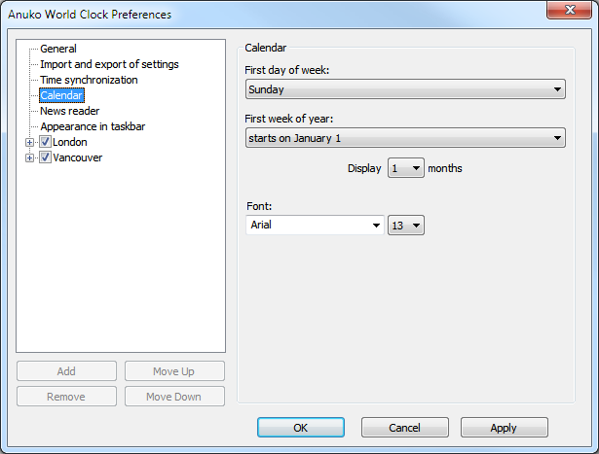Open Appearance in taskbar settings
Screen dimensions: 599x454
[x=93, y=126]
